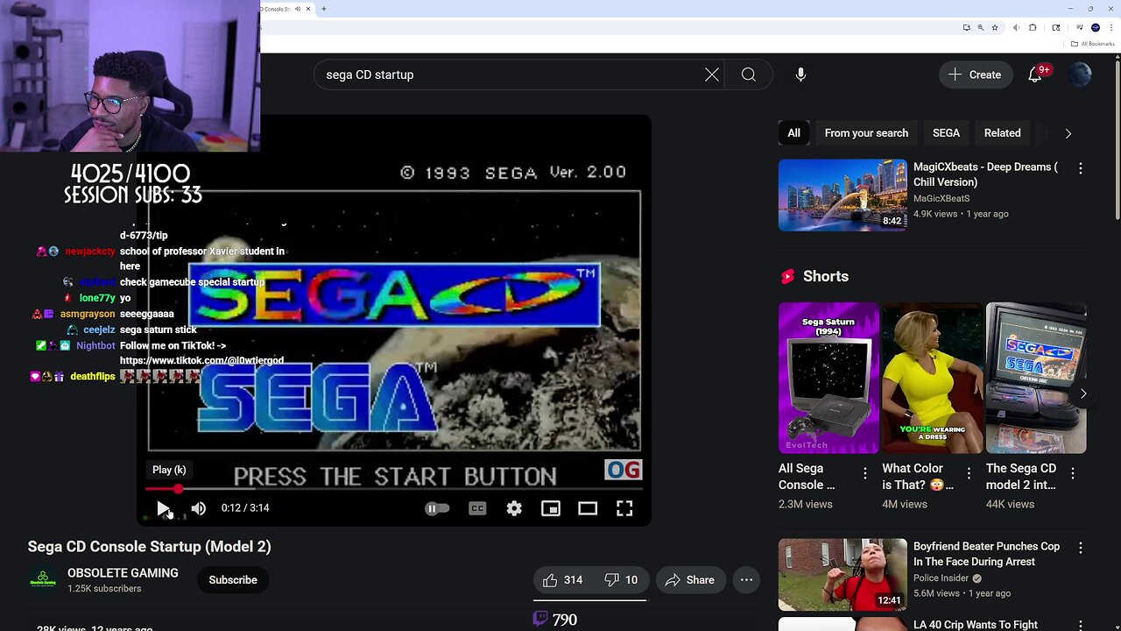This screenshot has width=1121, height=631.
Task: Open the Police Insider channel link
Action: (x=941, y=578)
